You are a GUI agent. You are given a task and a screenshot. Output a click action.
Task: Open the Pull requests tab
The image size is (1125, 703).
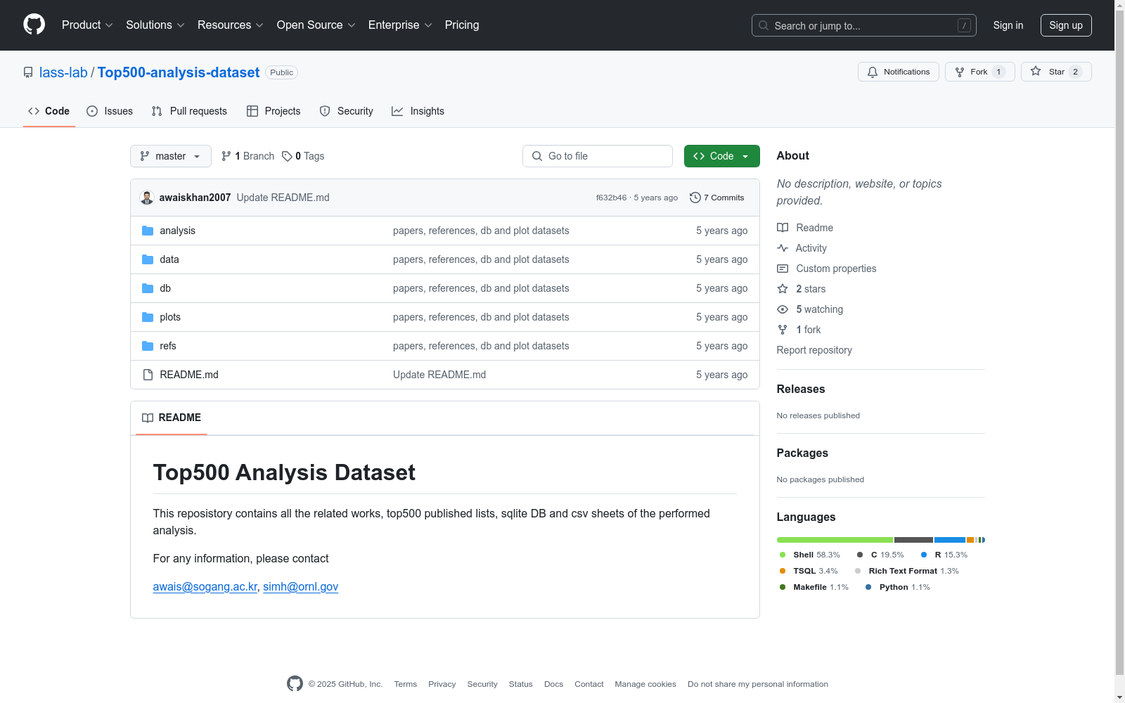[189, 111]
